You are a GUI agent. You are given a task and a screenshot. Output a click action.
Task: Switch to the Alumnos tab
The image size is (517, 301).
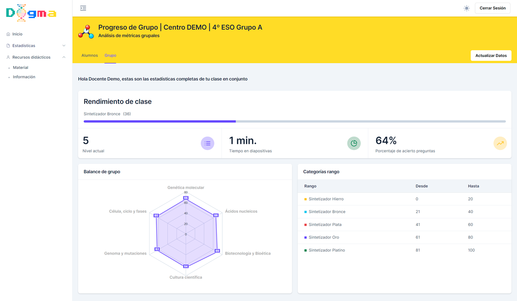[90, 56]
